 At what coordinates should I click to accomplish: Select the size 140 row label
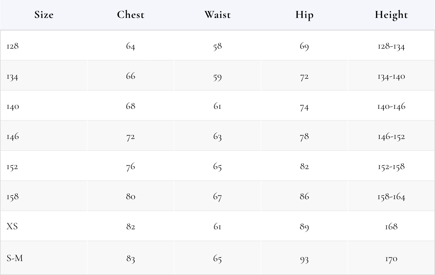tap(13, 107)
